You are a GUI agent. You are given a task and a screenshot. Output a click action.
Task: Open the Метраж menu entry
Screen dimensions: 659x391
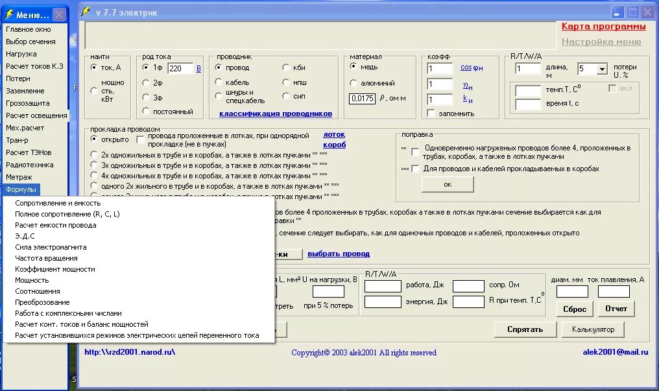point(19,177)
